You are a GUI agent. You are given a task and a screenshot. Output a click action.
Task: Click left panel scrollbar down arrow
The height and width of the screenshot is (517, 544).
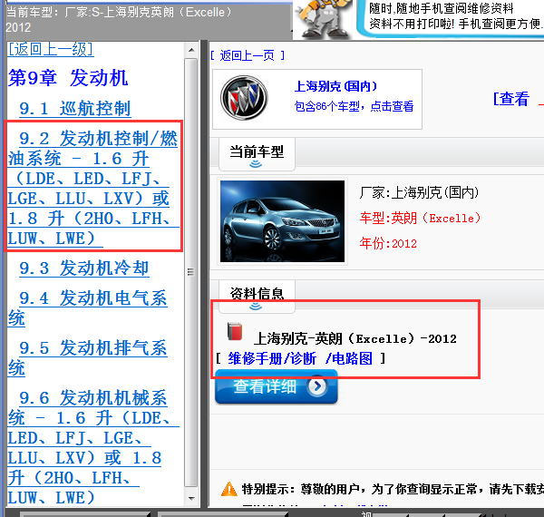point(191,499)
